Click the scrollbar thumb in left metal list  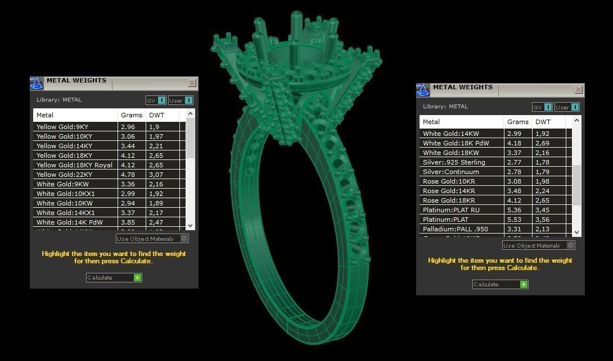(190, 138)
